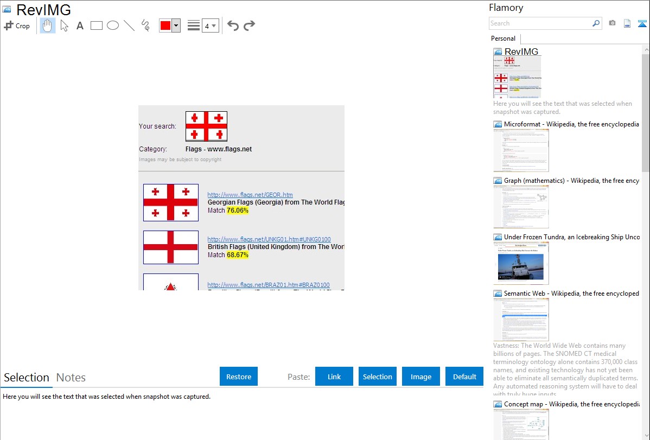The width and height of the screenshot is (650, 440).
Task: Open the line width dropdown showing 4
Action: 210,25
